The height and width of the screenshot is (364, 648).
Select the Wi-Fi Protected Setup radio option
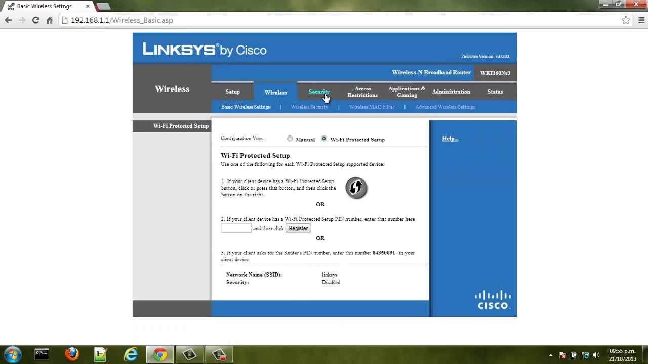click(324, 139)
